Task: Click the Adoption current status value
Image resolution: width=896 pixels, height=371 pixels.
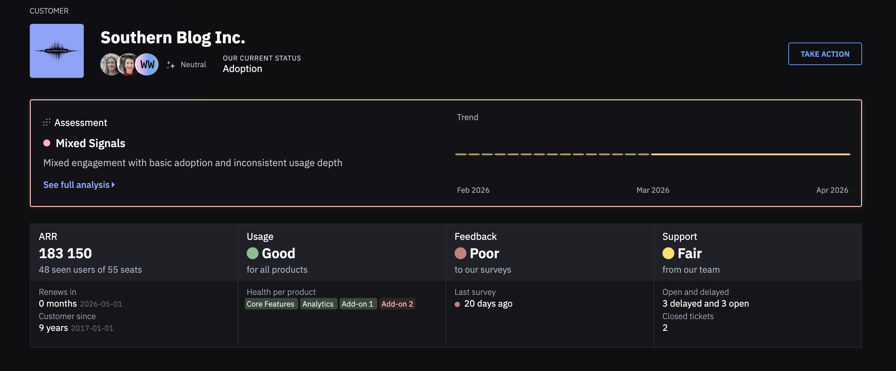Action: point(242,69)
